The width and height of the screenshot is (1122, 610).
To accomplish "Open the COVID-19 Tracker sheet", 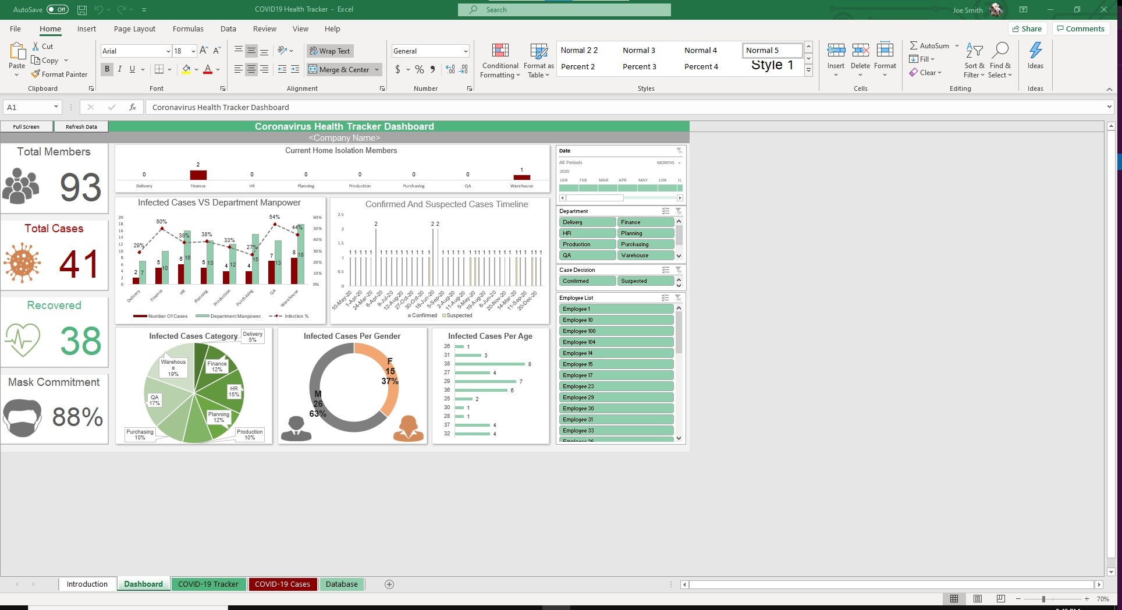I will 208,584.
